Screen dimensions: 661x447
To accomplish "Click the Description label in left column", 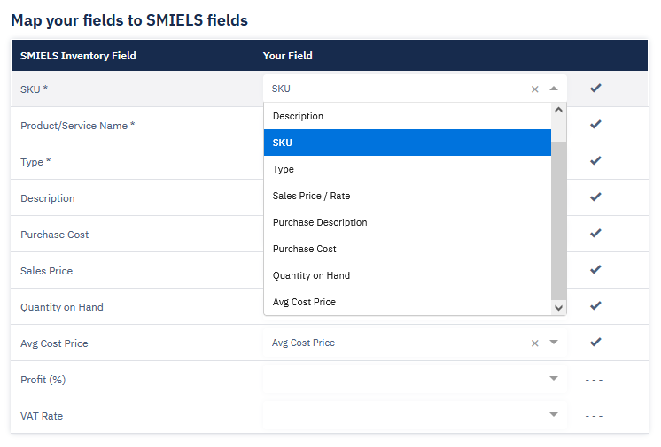I will [x=48, y=198].
